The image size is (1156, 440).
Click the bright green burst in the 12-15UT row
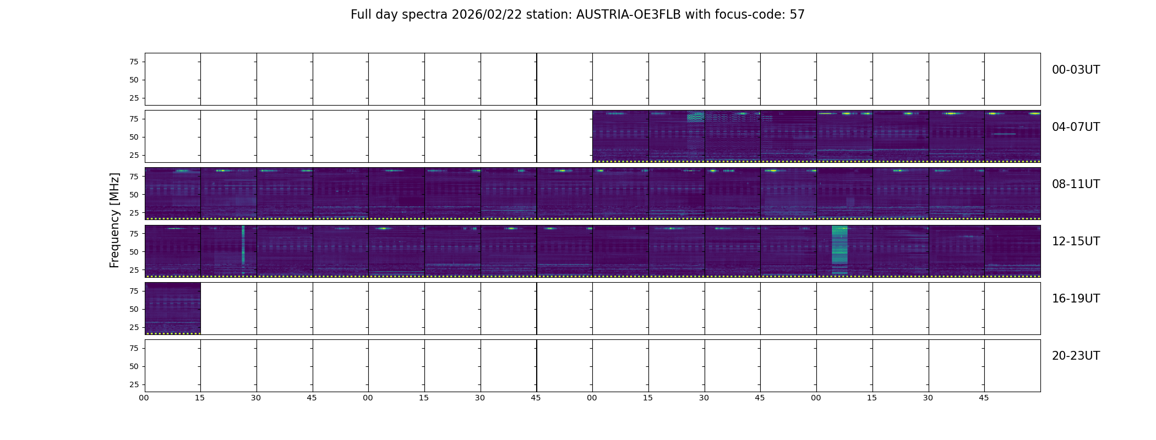839,250
